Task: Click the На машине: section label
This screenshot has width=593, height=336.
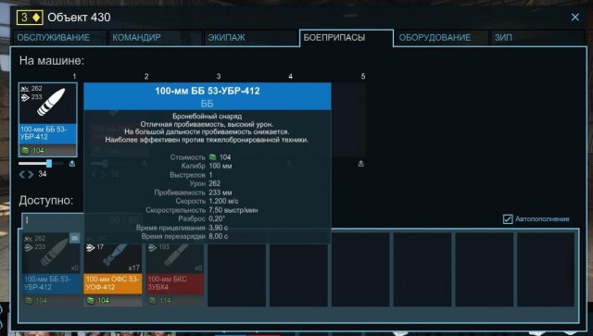Action: coord(52,60)
